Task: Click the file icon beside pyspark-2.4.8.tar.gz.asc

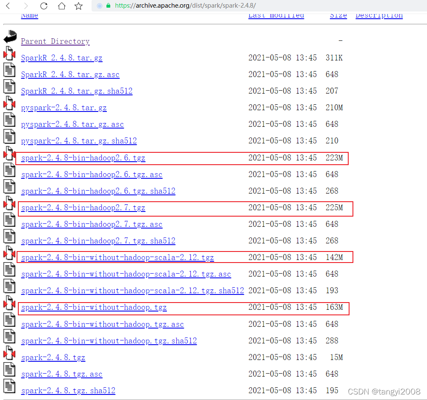Action: tap(9, 120)
